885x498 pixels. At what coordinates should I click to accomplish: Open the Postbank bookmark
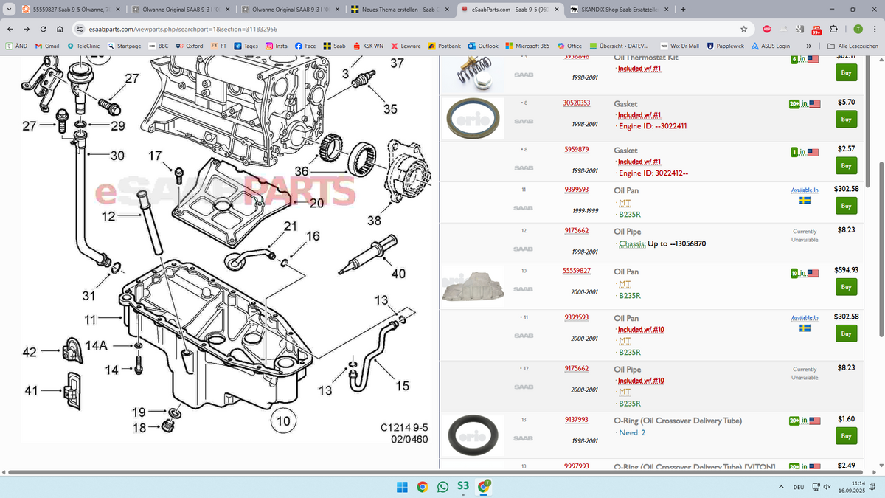(x=445, y=46)
